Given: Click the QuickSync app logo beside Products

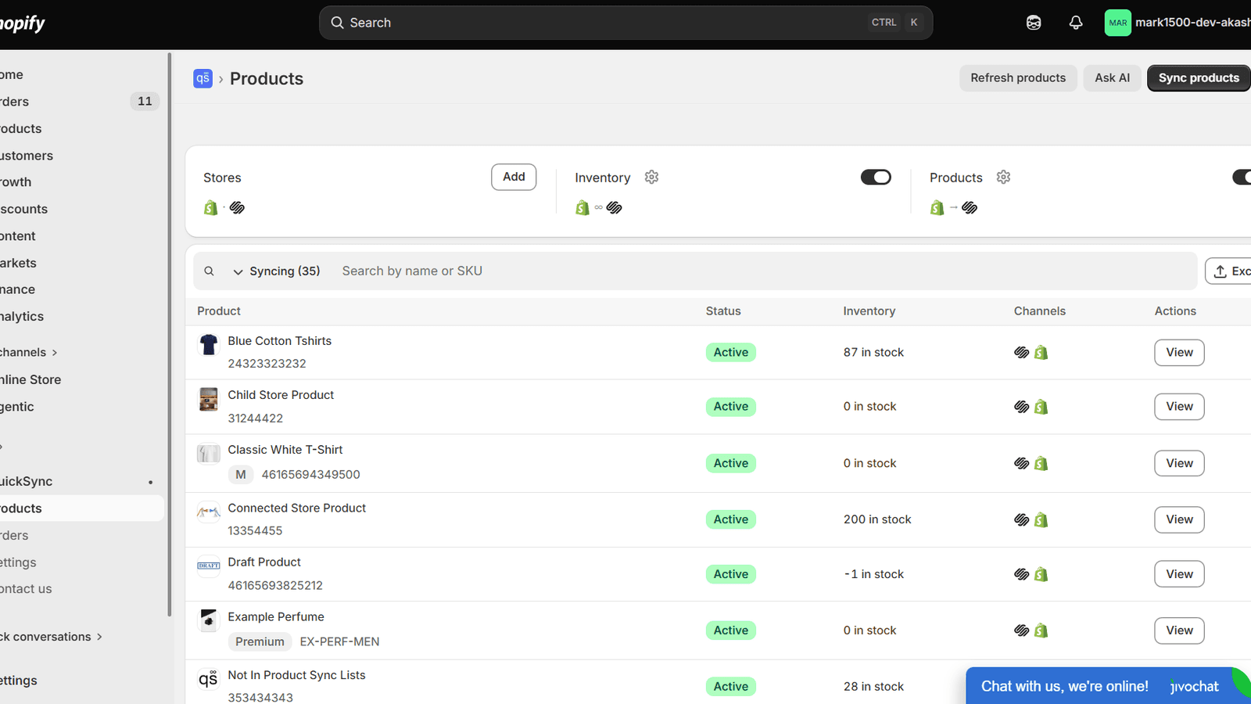Looking at the screenshot, I should (203, 78).
